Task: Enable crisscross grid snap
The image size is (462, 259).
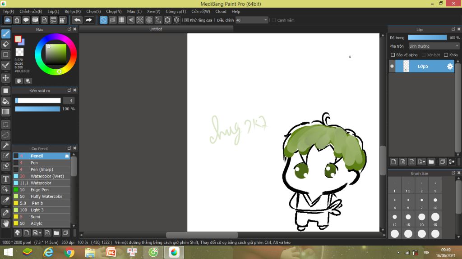Action: (x=122, y=20)
